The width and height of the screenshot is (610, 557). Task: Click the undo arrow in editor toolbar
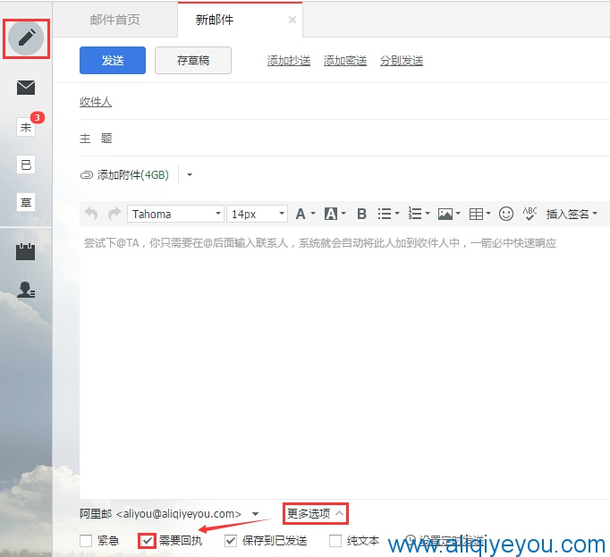[x=91, y=214]
